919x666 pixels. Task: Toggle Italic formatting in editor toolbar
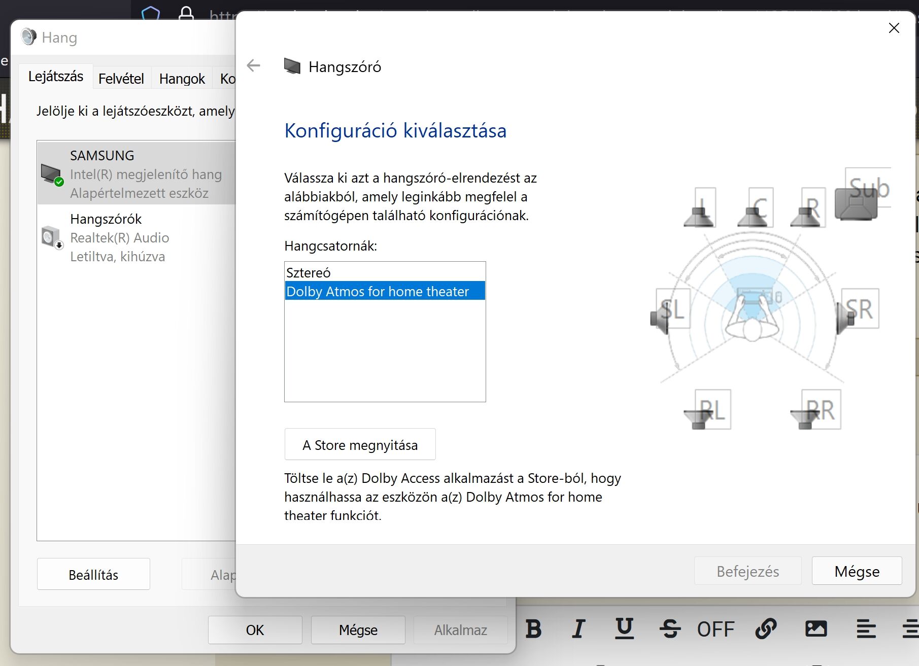coord(578,629)
